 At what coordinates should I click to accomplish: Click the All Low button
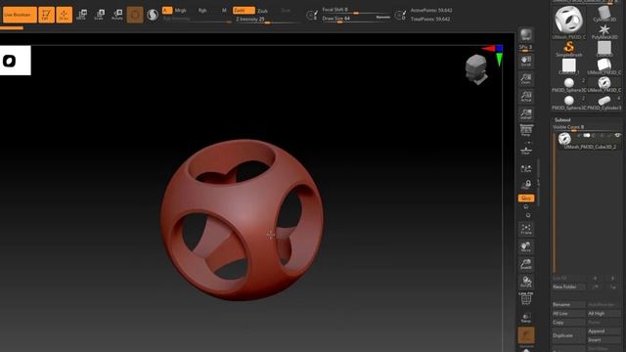click(568, 314)
